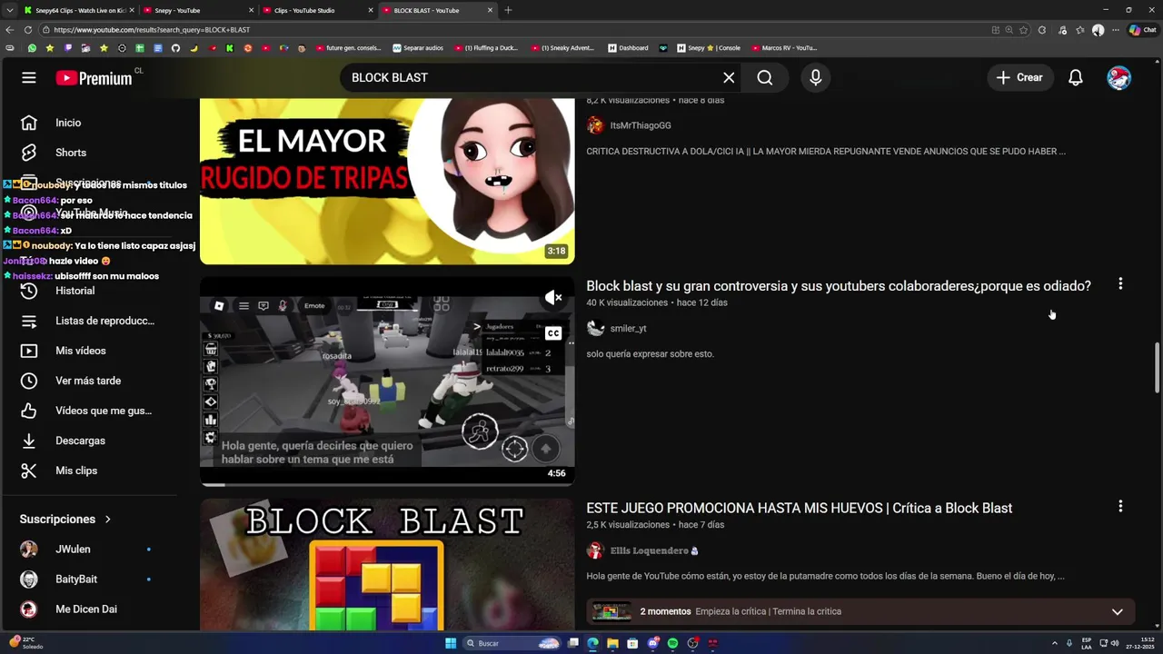
Task: Click the taskbar Buscar search box
Action: click(x=511, y=643)
